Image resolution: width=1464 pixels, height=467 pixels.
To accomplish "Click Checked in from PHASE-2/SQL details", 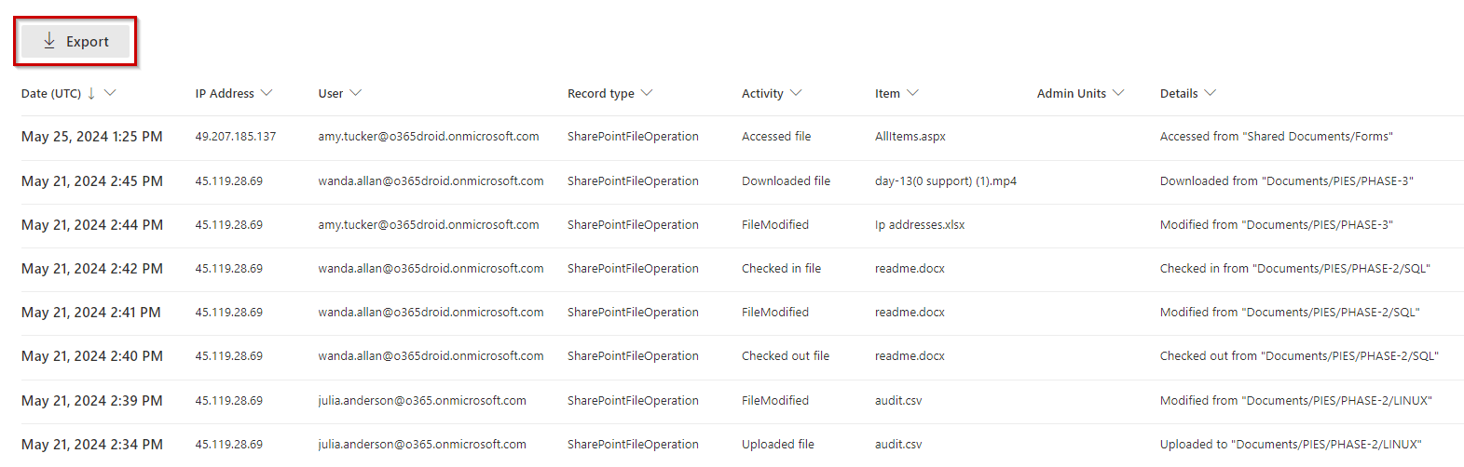I will coord(1295,269).
